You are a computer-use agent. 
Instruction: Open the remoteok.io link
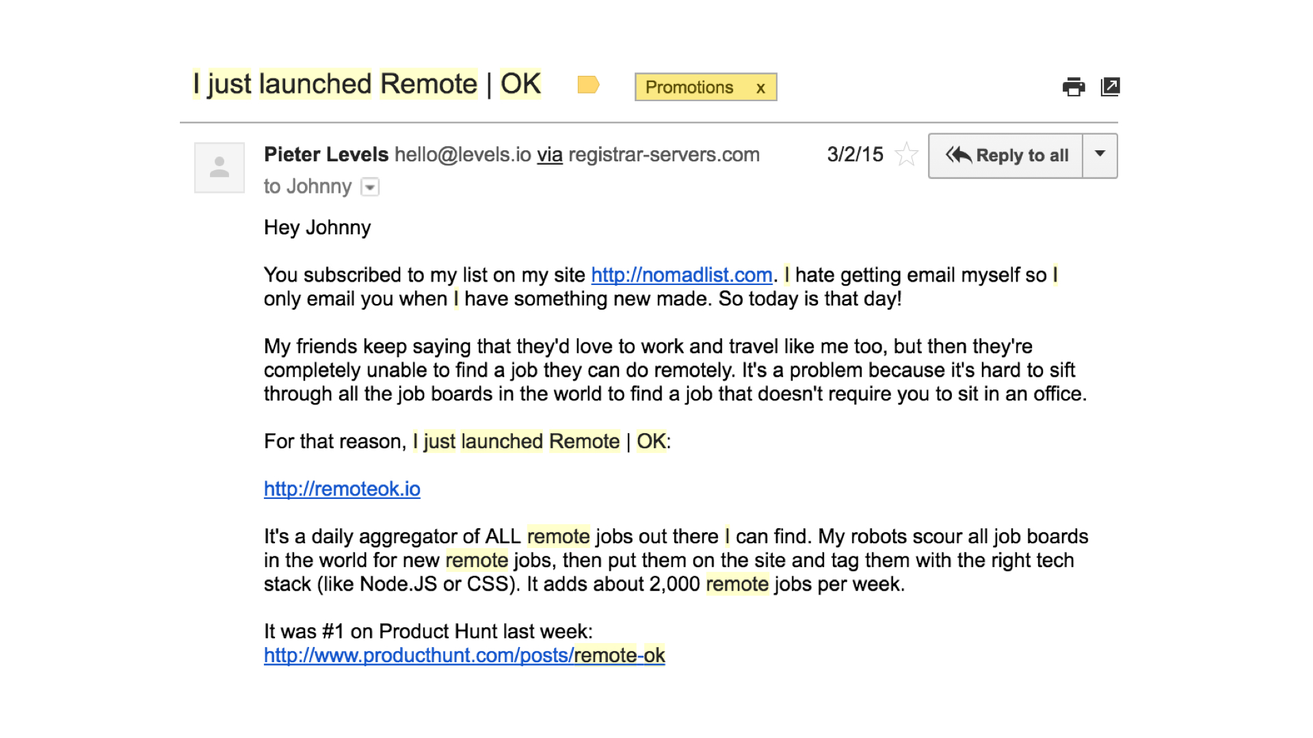point(342,489)
